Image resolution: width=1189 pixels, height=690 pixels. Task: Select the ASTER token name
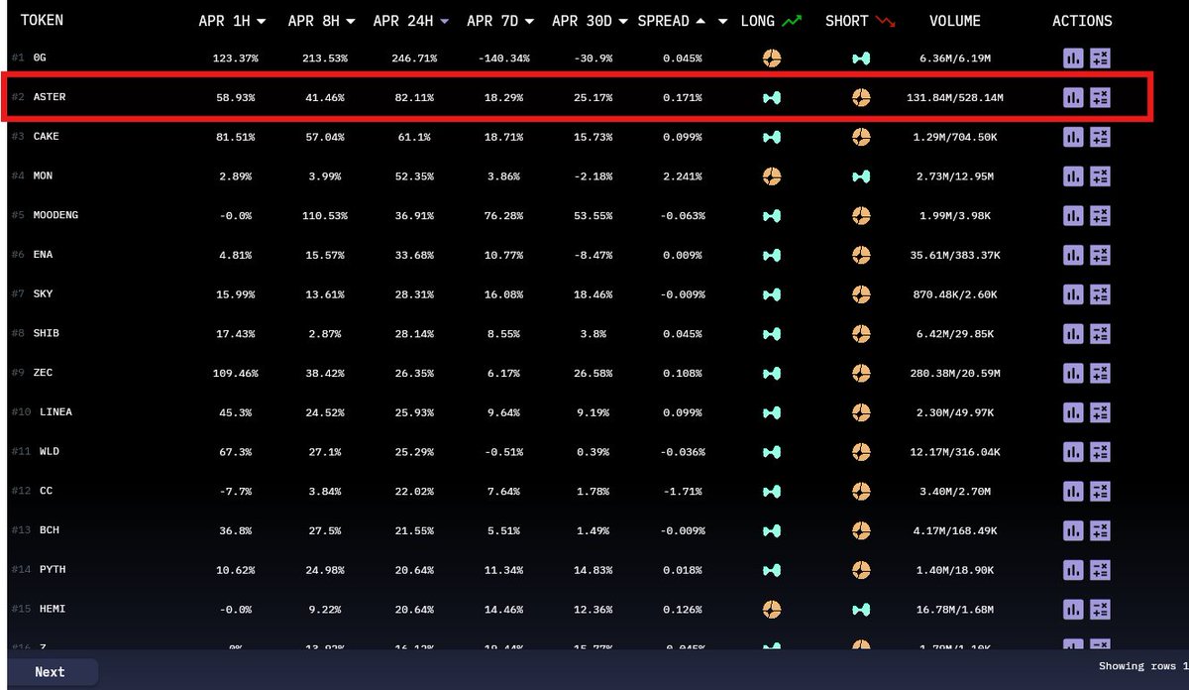point(49,97)
